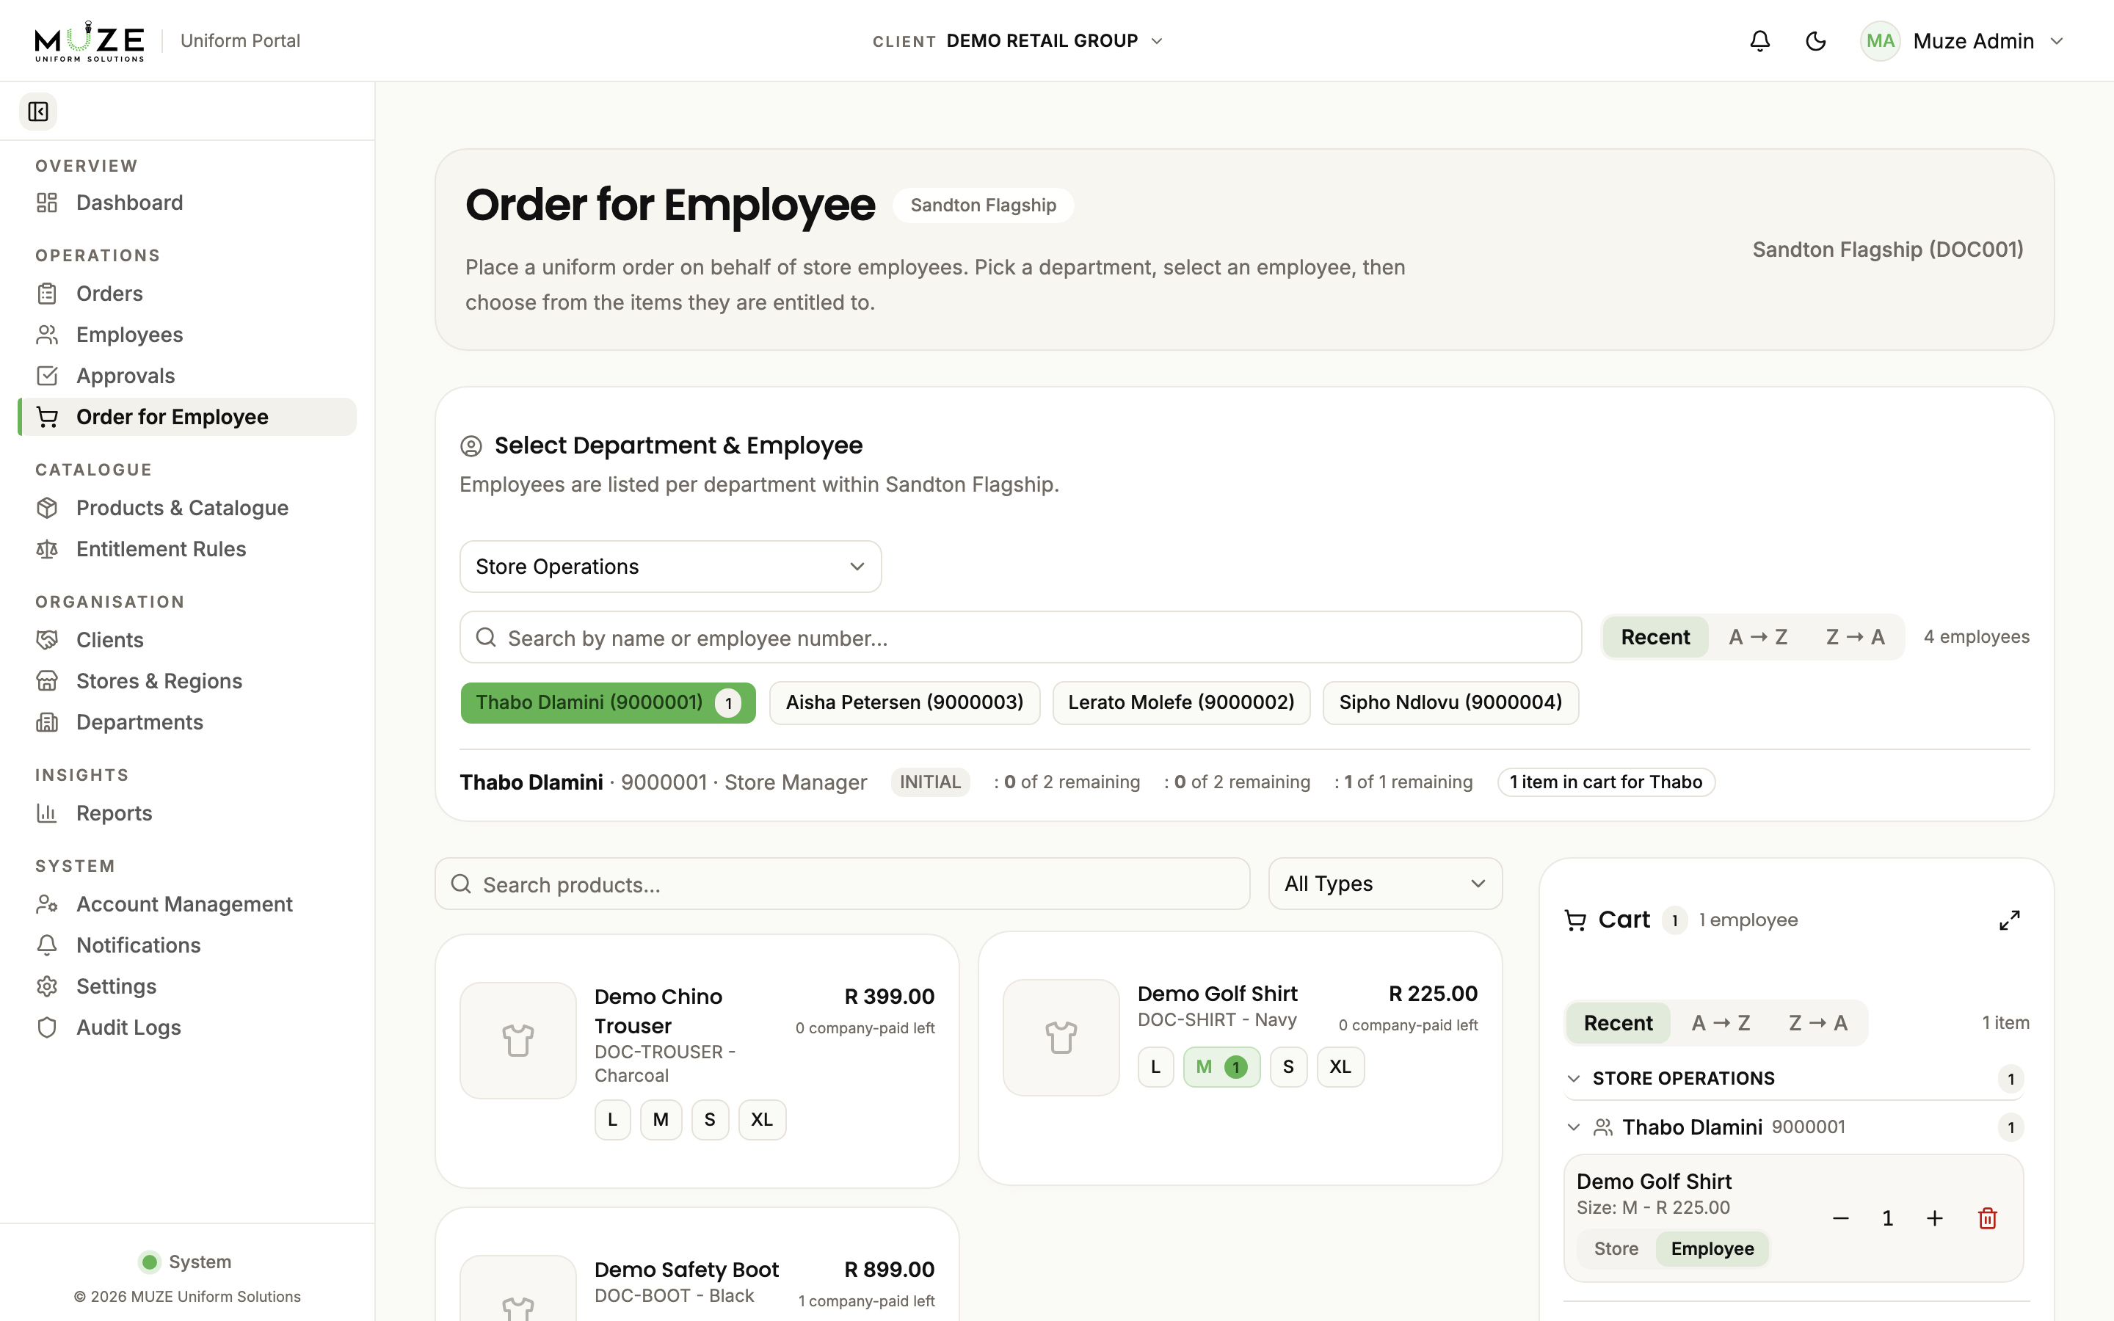
Task: Select Order for Employee sidebar item
Action: pos(187,417)
